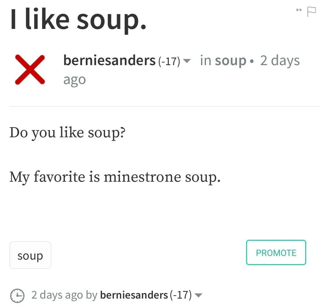The height and width of the screenshot is (308, 329).
Task: Open the berniesanders profile link in post header
Action: pos(109,60)
